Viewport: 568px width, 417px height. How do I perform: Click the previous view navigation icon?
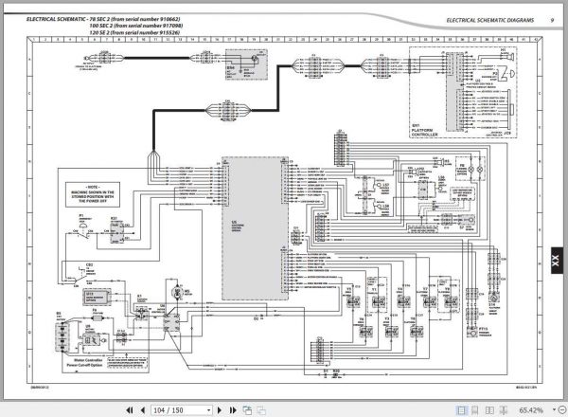[247, 410]
